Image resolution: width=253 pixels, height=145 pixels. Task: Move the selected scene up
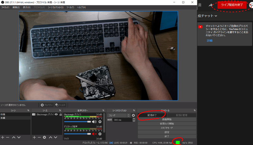(x=14, y=137)
